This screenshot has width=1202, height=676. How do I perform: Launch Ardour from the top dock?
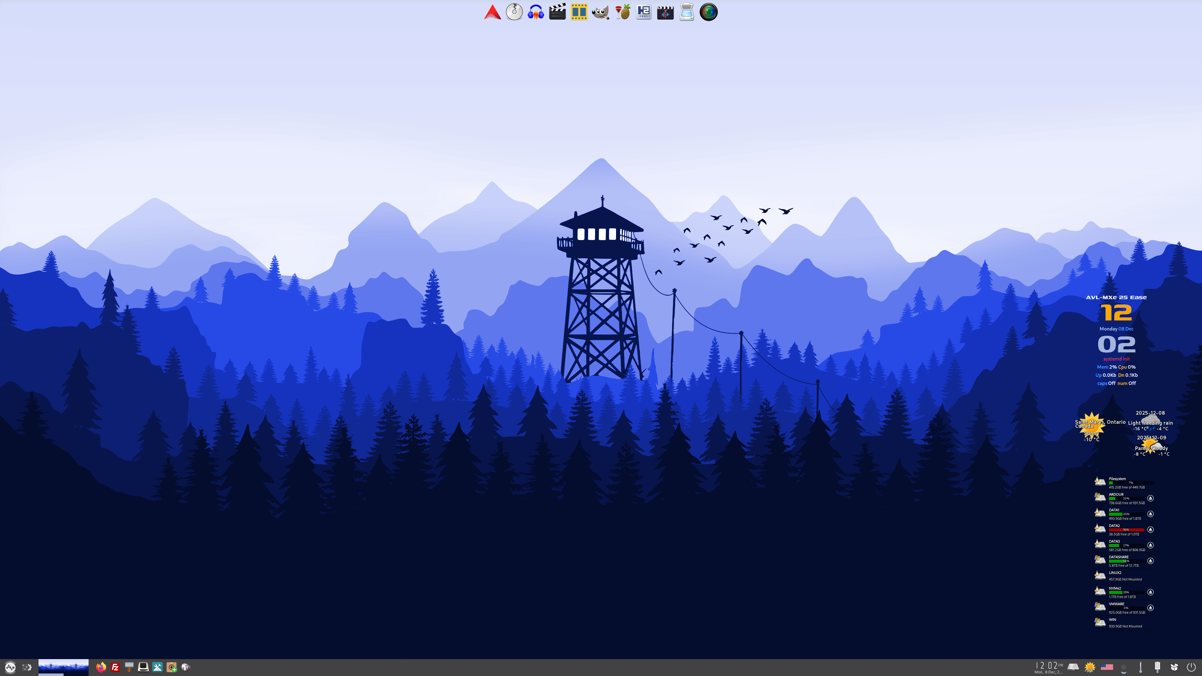click(x=492, y=12)
